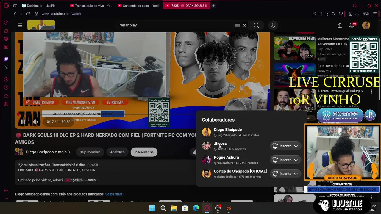This screenshot has height=214, width=381.
Task: Open Diego Sheipado e mais 3 channel link
Action: pos(48,152)
